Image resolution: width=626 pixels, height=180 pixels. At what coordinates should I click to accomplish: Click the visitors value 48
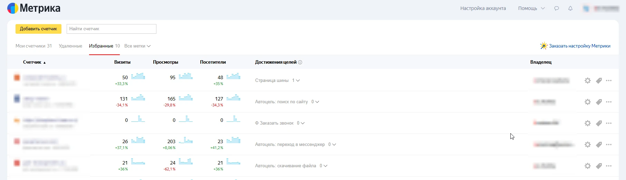coord(220,77)
